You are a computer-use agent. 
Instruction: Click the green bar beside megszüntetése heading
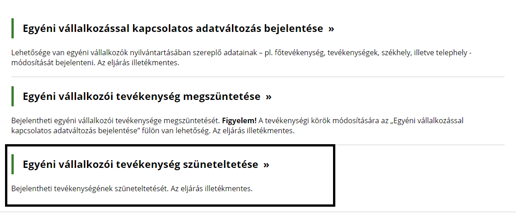tap(13, 96)
